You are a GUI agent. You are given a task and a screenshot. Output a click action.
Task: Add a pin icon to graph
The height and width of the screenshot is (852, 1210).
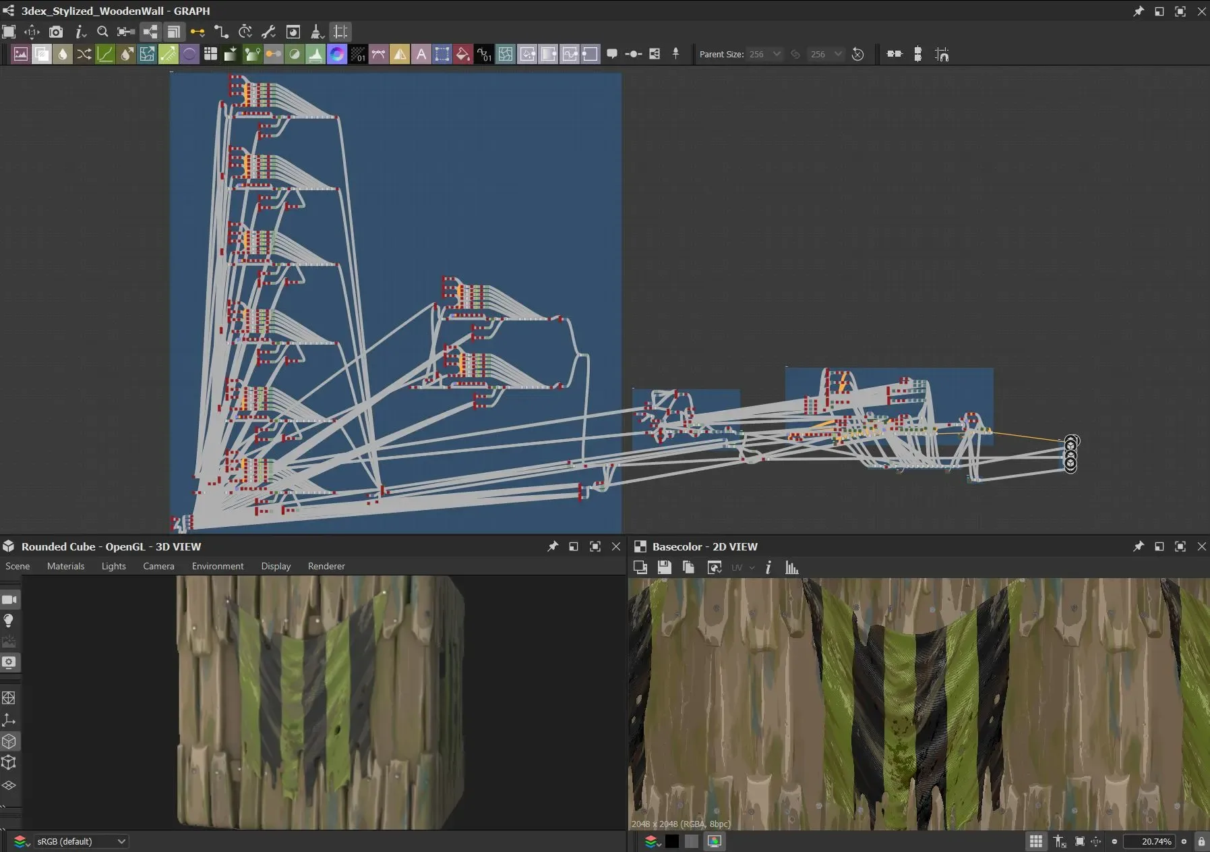[675, 54]
